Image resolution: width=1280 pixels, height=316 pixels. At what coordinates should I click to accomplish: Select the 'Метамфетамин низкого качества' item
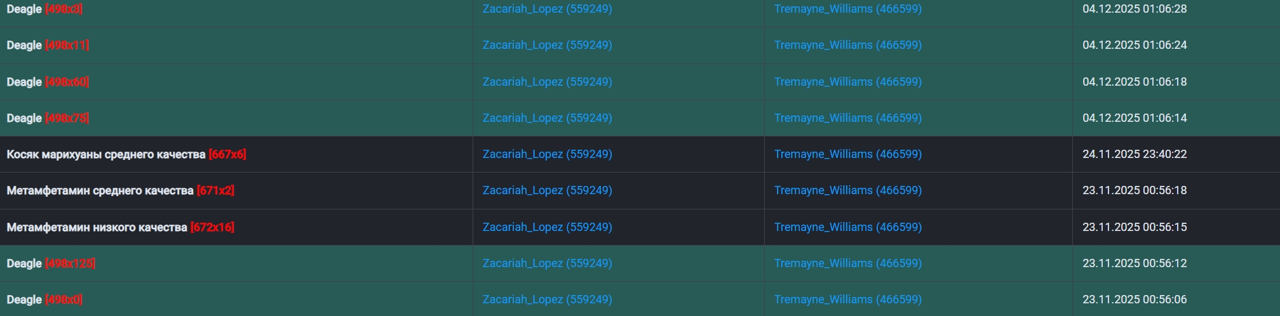(97, 227)
